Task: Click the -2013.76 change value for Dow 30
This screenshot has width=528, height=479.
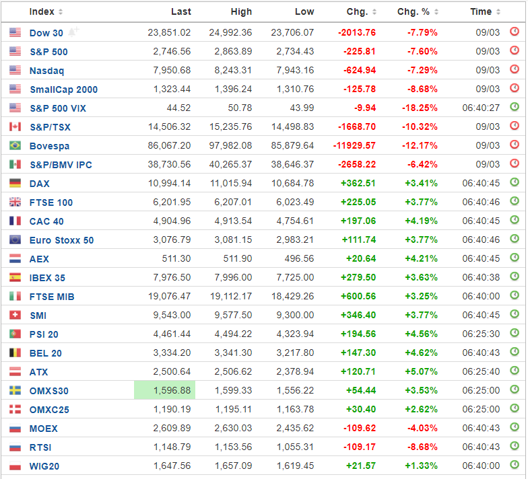Action: coord(357,32)
